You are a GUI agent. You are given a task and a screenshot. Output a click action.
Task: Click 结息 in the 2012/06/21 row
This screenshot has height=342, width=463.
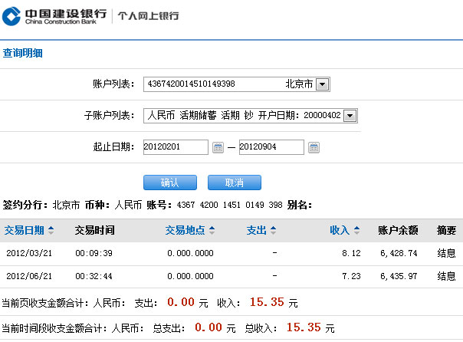point(446,276)
